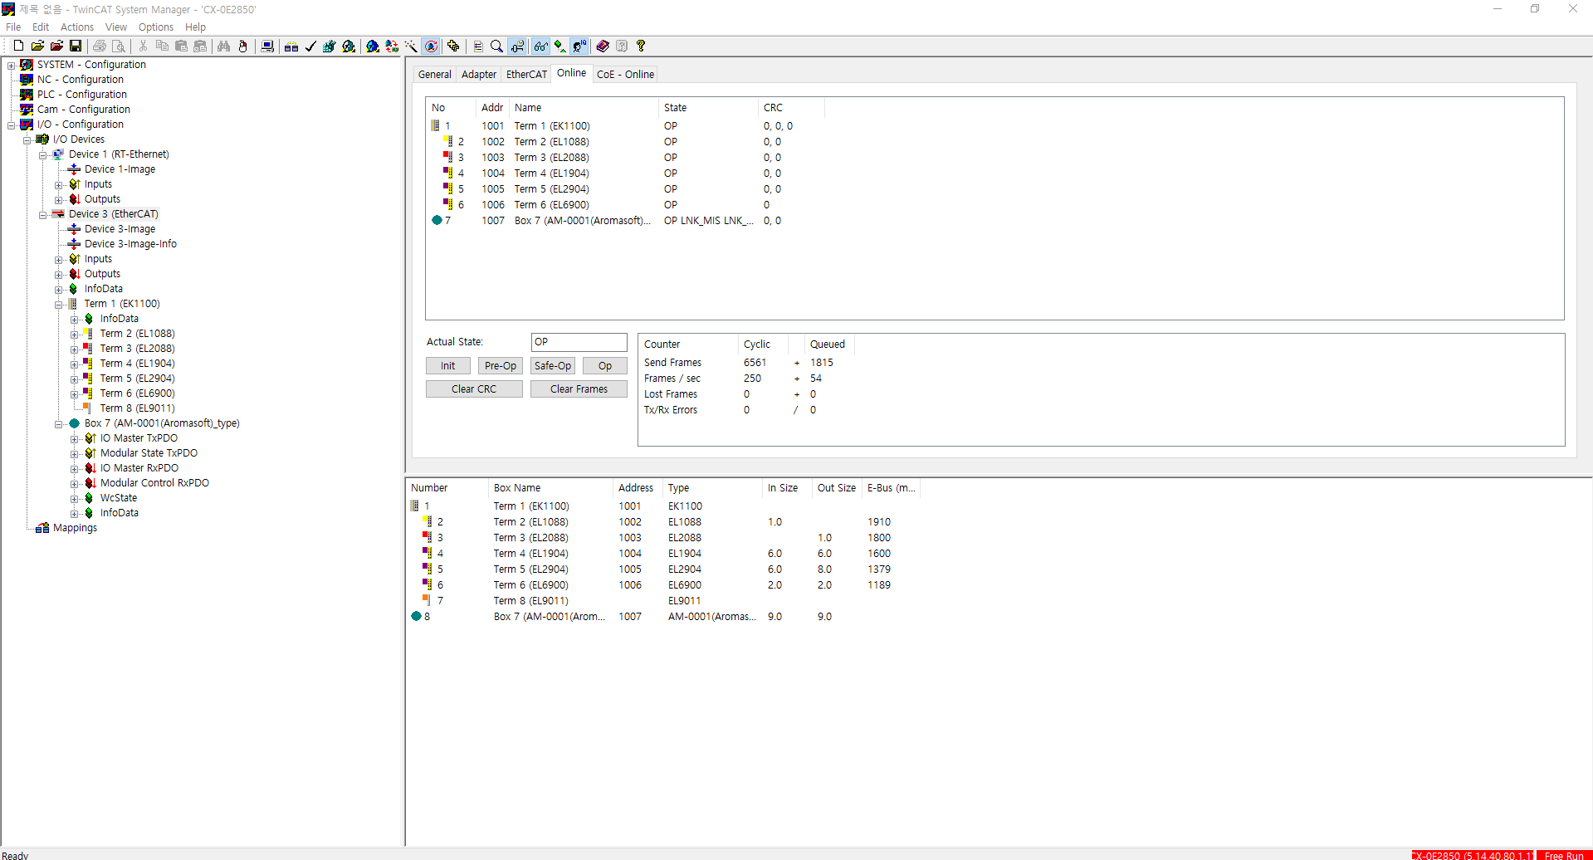Click the Reload I/O Devices icon

[392, 46]
